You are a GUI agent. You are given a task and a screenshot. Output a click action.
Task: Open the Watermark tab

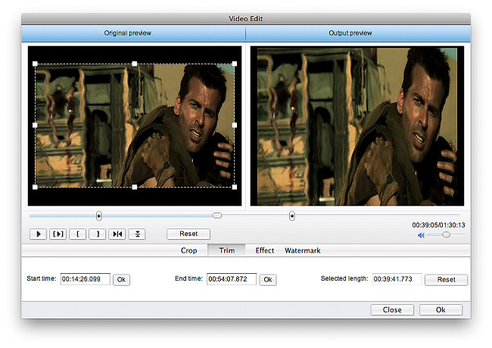[x=303, y=250]
